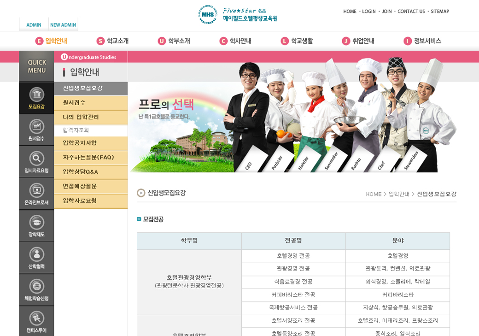Open the 원서접수 quick menu icon
The width and height of the screenshot is (479, 336).
tap(36, 127)
